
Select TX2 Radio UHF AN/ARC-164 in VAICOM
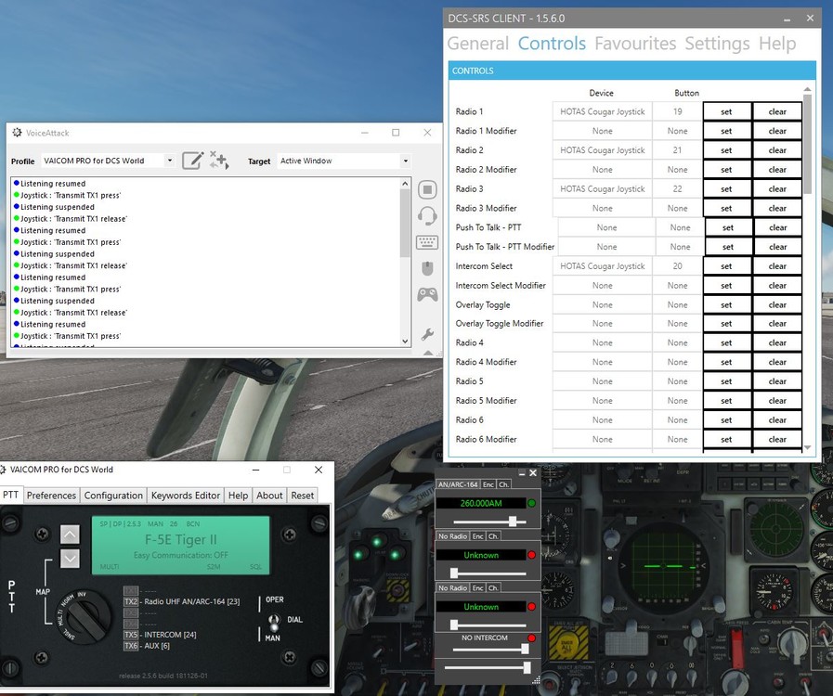pos(182,601)
